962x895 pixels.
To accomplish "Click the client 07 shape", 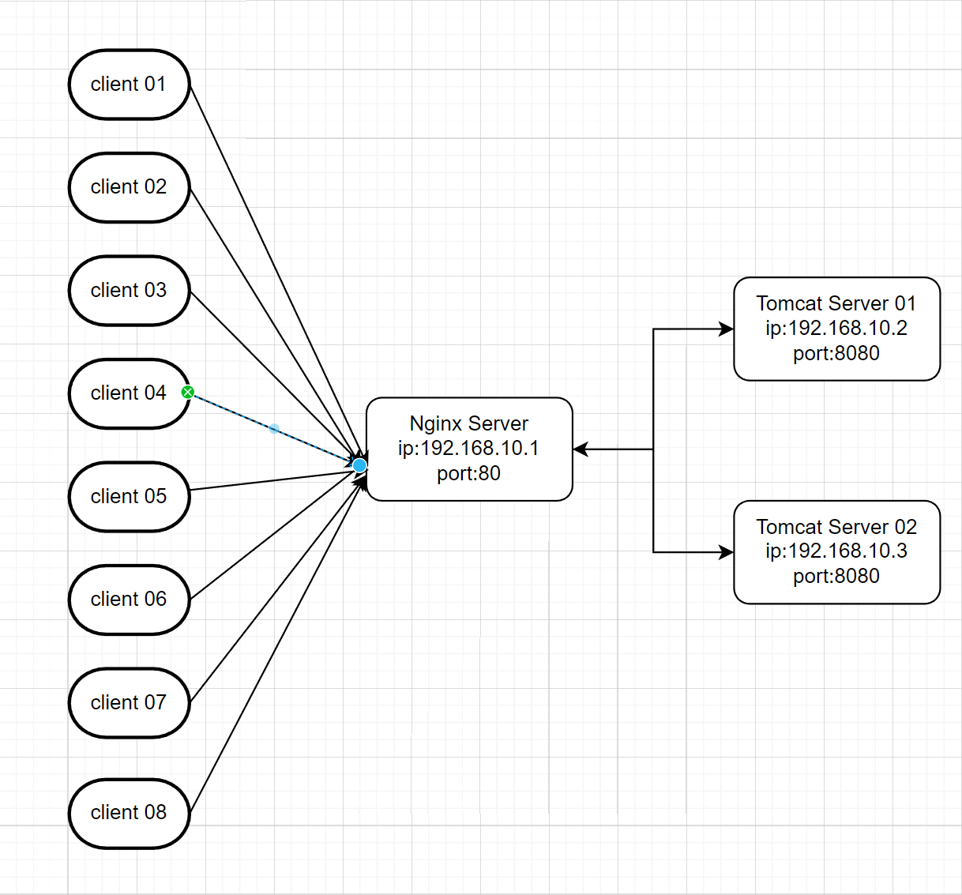I will coord(129,703).
